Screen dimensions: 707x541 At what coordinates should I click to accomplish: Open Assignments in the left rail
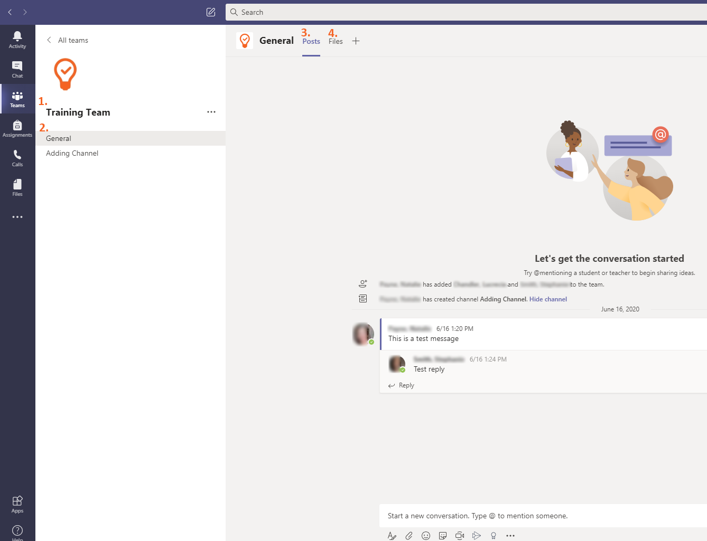(17, 128)
